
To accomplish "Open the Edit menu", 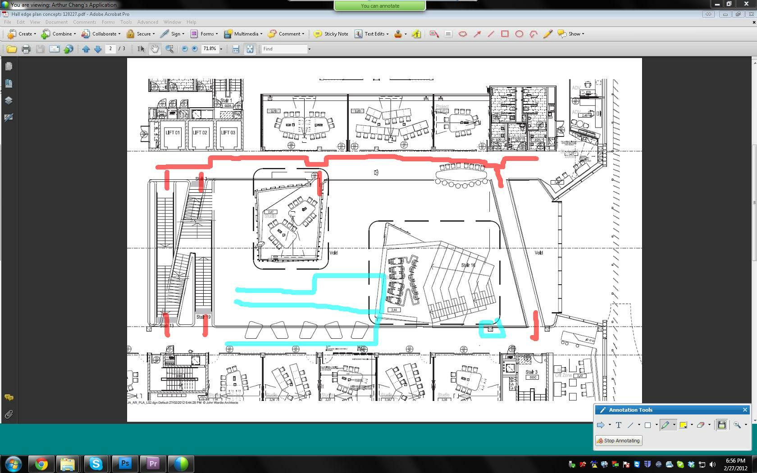I will tap(21, 22).
